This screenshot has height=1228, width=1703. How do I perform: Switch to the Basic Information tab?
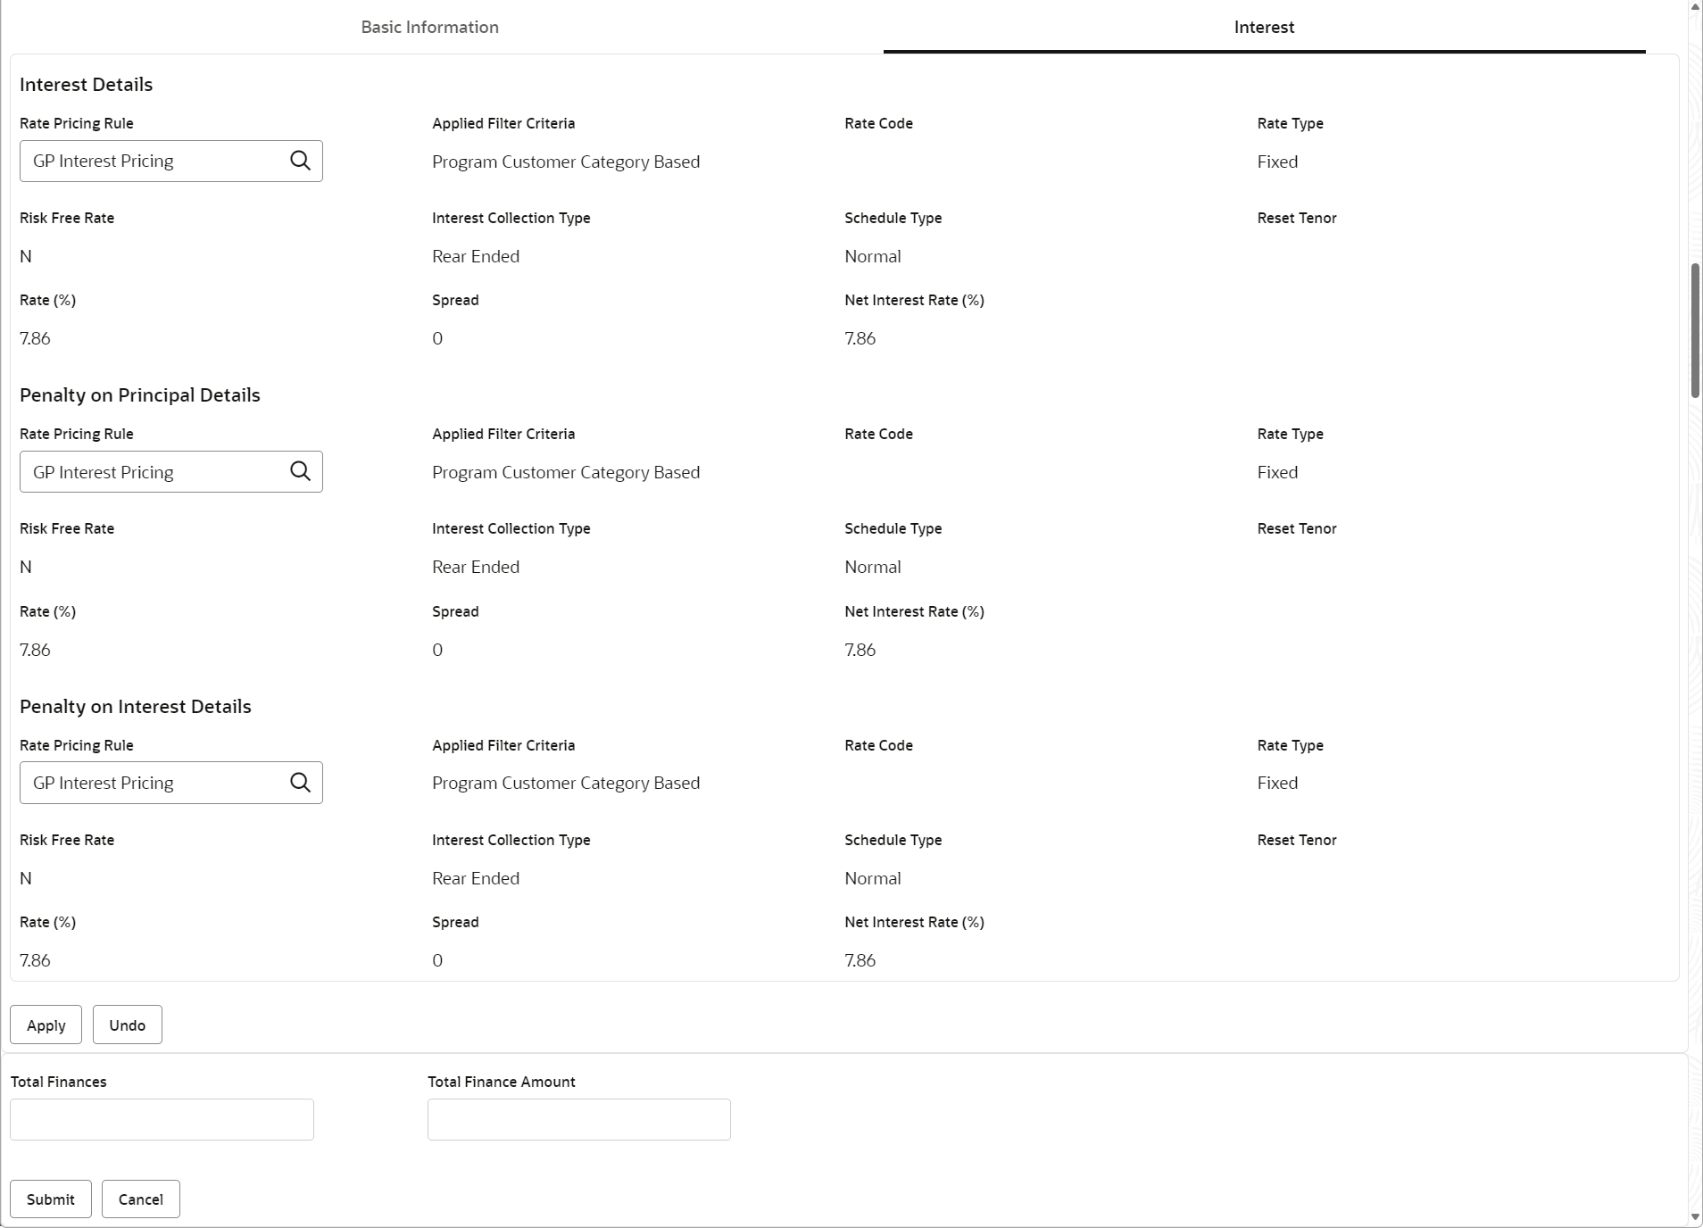coord(429,27)
